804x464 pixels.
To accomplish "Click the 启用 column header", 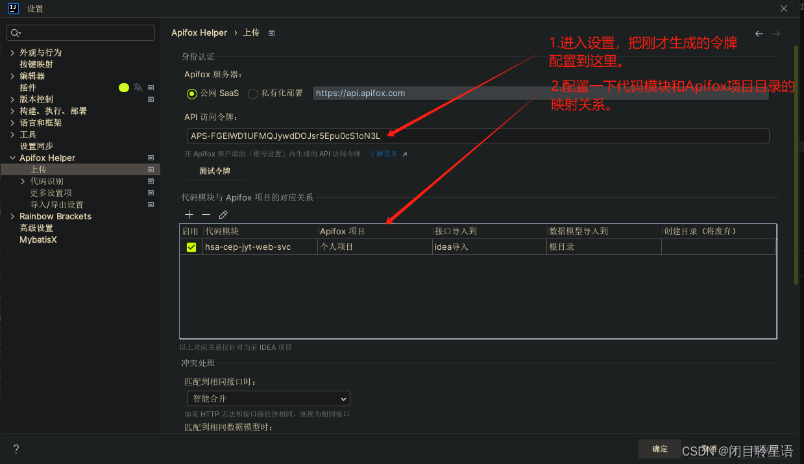I will coord(191,231).
